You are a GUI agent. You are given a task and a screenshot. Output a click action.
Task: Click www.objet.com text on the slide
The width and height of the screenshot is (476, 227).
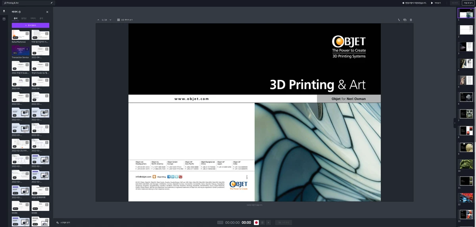pyautogui.click(x=192, y=99)
